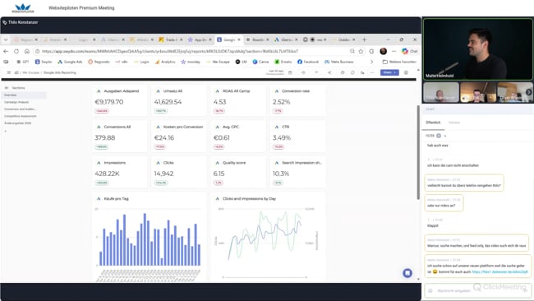Open the browser three-dot settings menu
This screenshot has width=534, height=301.
(394, 51)
